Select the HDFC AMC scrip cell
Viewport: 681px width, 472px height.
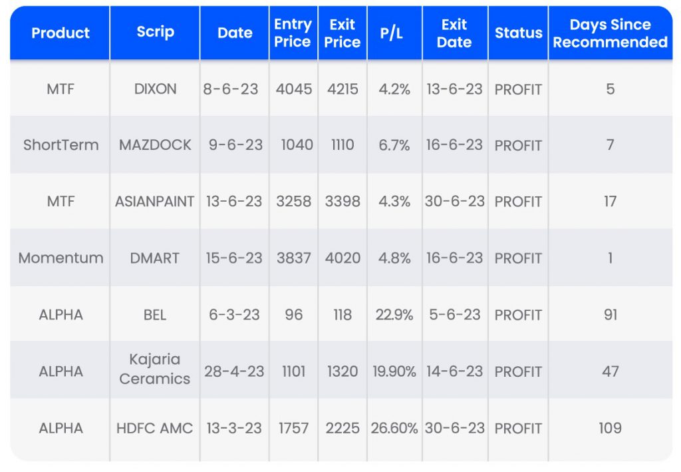click(x=155, y=428)
